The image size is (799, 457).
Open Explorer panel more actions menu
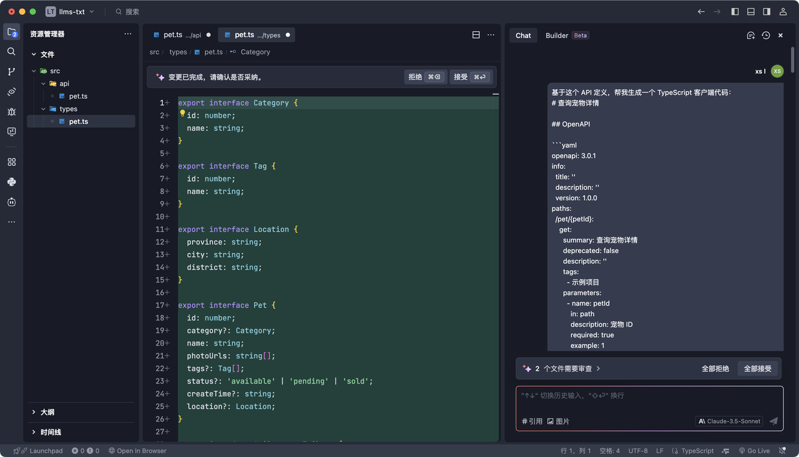128,34
